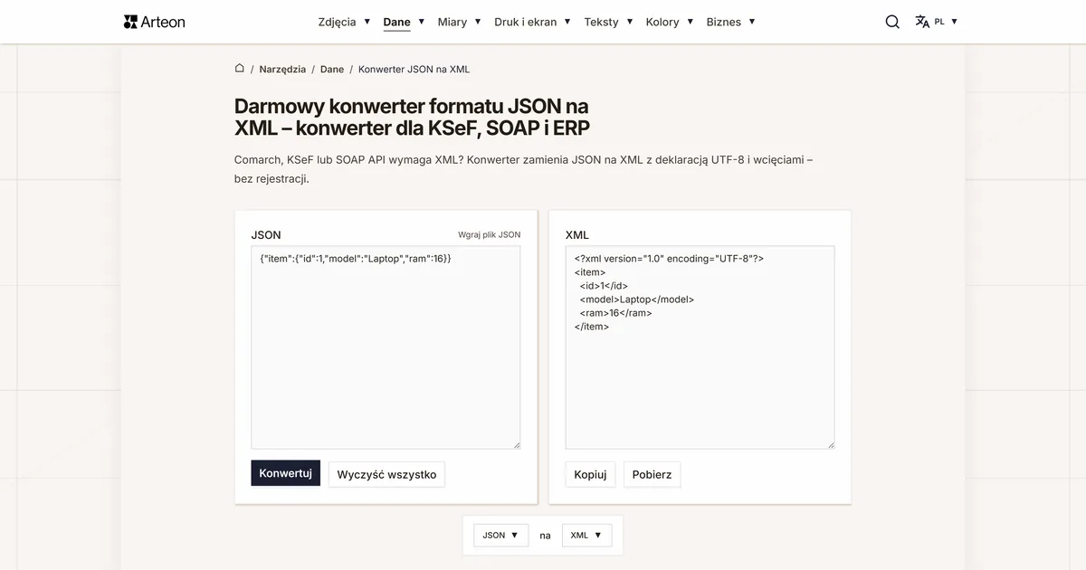The image size is (1086, 570).
Task: Open the Dane navigation item
Action: tap(396, 22)
